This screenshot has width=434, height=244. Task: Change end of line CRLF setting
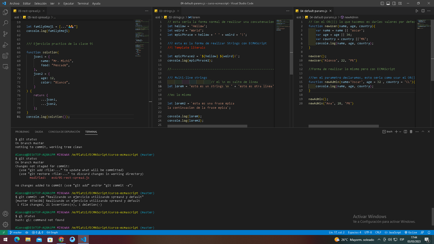[378, 232]
